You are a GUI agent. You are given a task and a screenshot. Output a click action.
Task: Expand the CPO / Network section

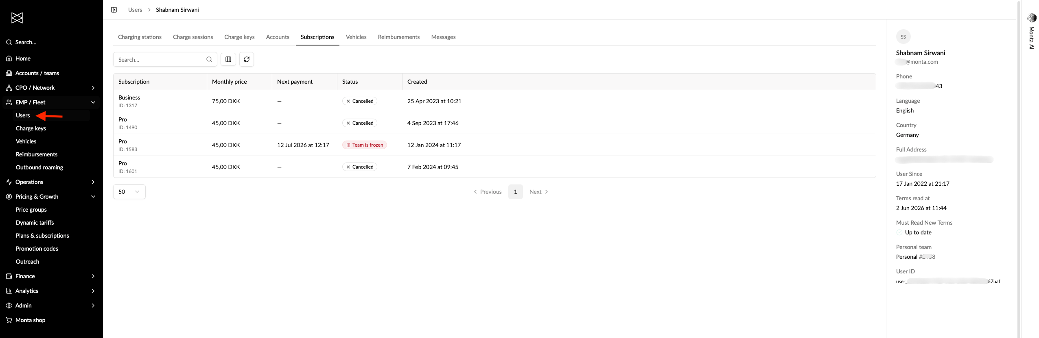tap(51, 88)
